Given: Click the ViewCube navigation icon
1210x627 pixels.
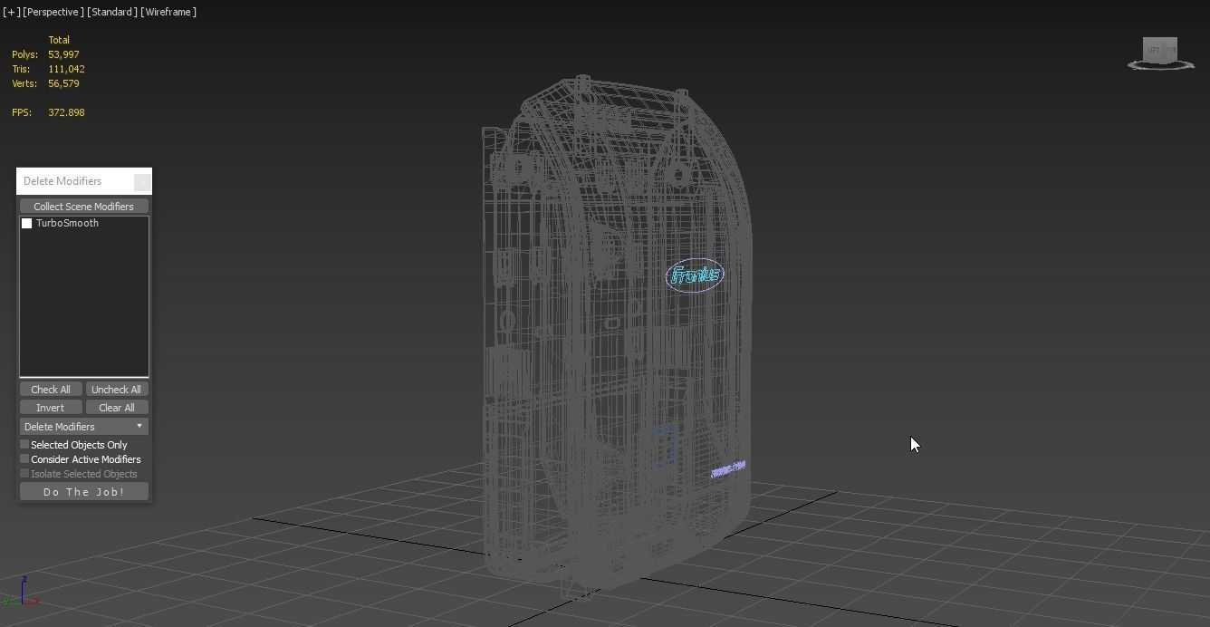Looking at the screenshot, I should pyautogui.click(x=1160, y=53).
